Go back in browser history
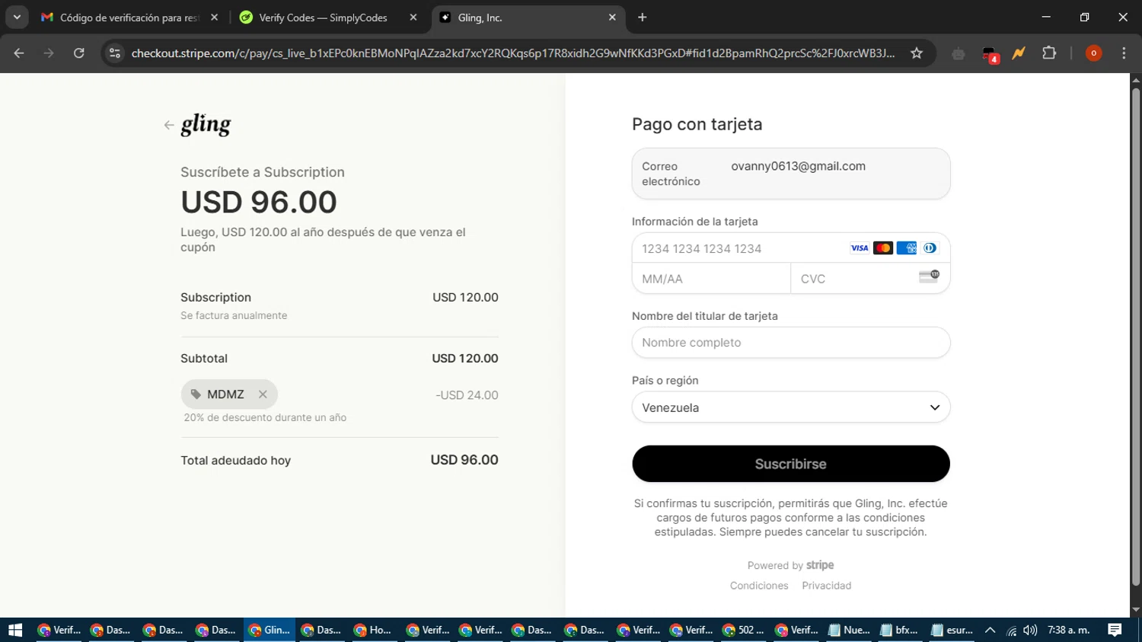The image size is (1142, 642). [19, 53]
